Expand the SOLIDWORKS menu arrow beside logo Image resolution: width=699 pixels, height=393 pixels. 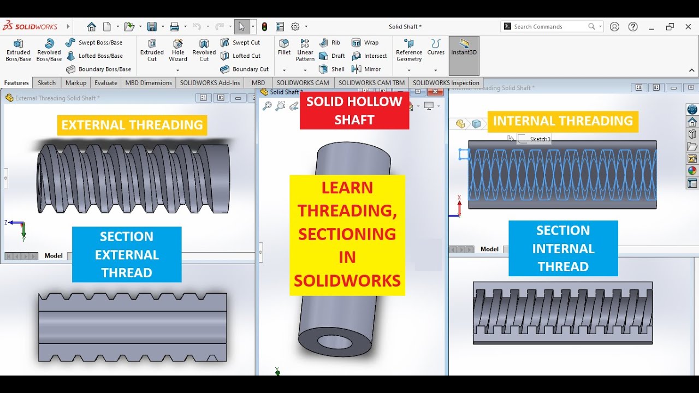coord(68,26)
